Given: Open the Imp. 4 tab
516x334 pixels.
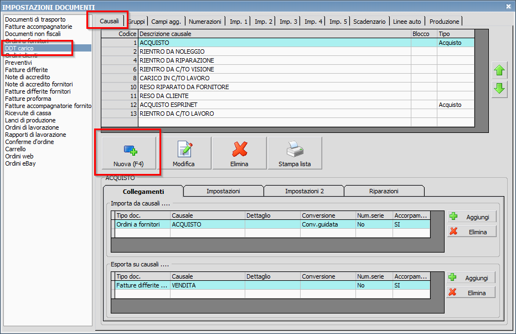Looking at the screenshot, I should [313, 22].
